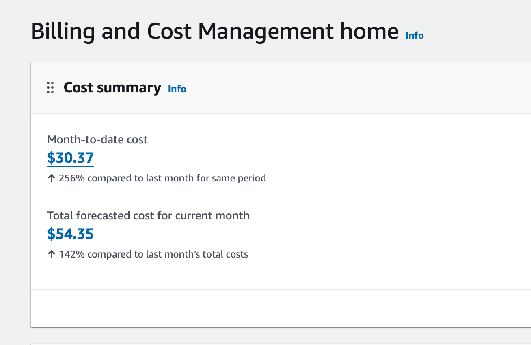Click the Total forecasted cost label

pyautogui.click(x=148, y=215)
